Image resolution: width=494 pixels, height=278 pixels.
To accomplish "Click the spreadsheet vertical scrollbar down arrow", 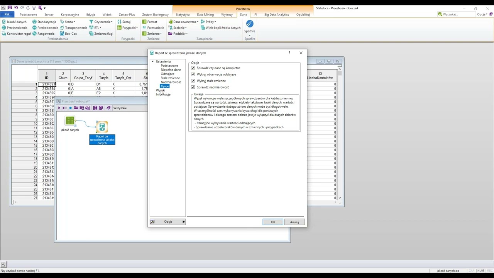I will (340, 198).
